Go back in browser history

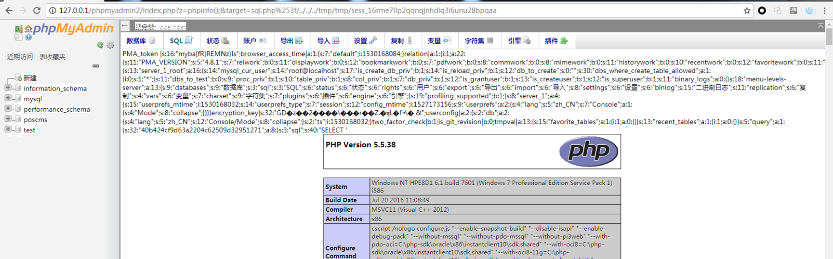[x=9, y=10]
